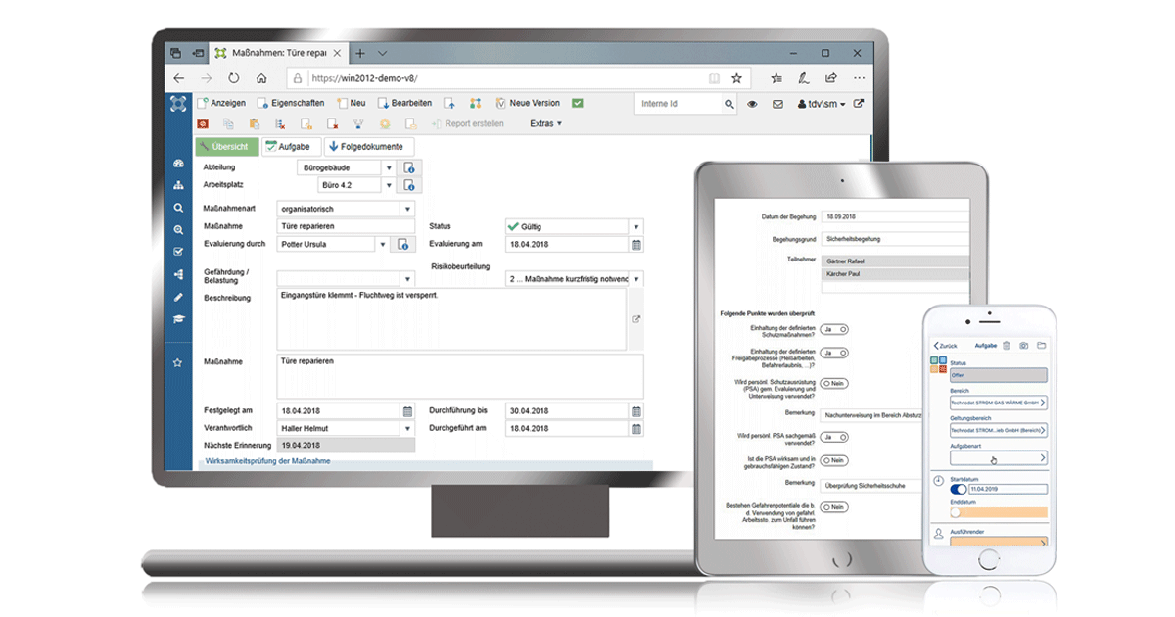Toggle Nein switch for Ist die PSA wirksam
The width and height of the screenshot is (1175, 617).
(835, 460)
